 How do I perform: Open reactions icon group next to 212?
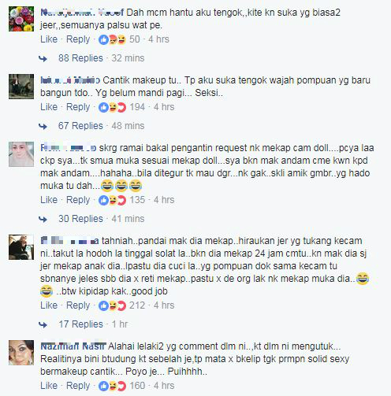click(112, 305)
